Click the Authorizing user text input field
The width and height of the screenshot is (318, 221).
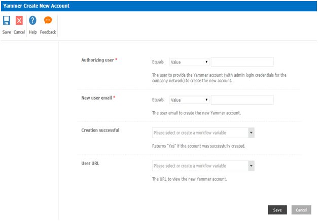[242, 62]
